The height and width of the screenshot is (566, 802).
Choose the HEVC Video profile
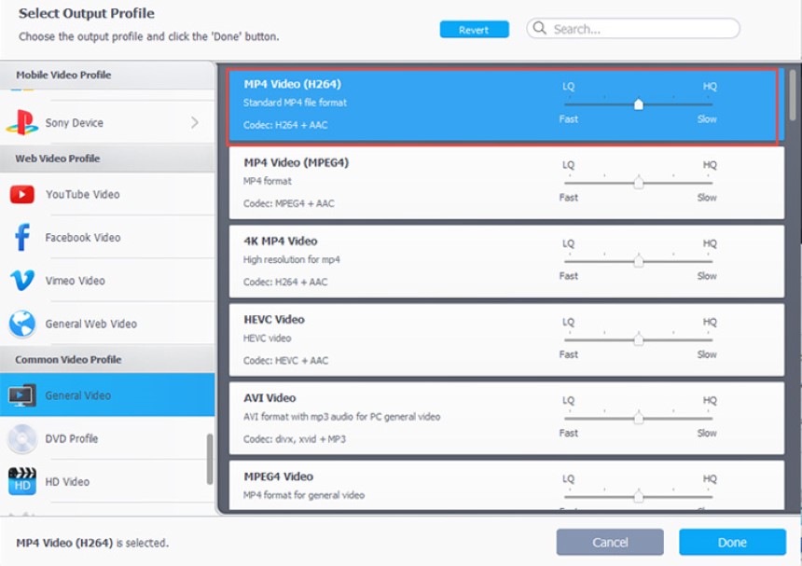click(506, 340)
